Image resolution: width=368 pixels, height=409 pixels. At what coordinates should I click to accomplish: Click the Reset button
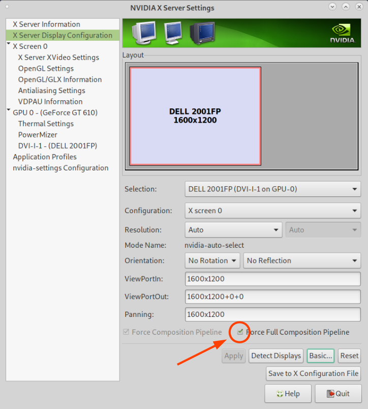[x=349, y=356]
